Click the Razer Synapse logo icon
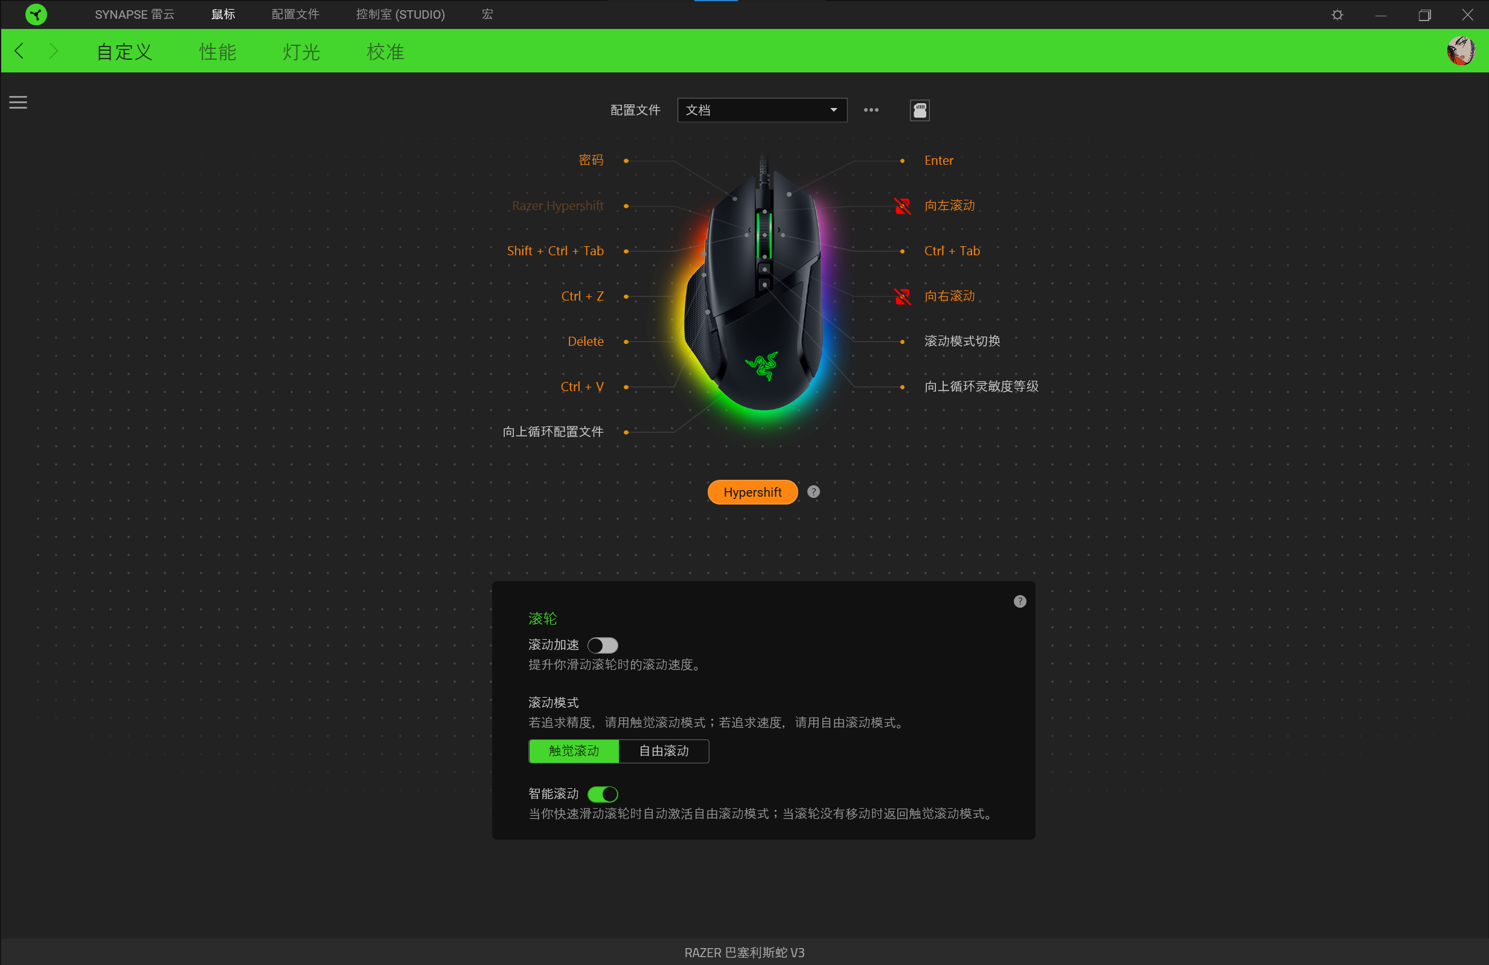 36,14
